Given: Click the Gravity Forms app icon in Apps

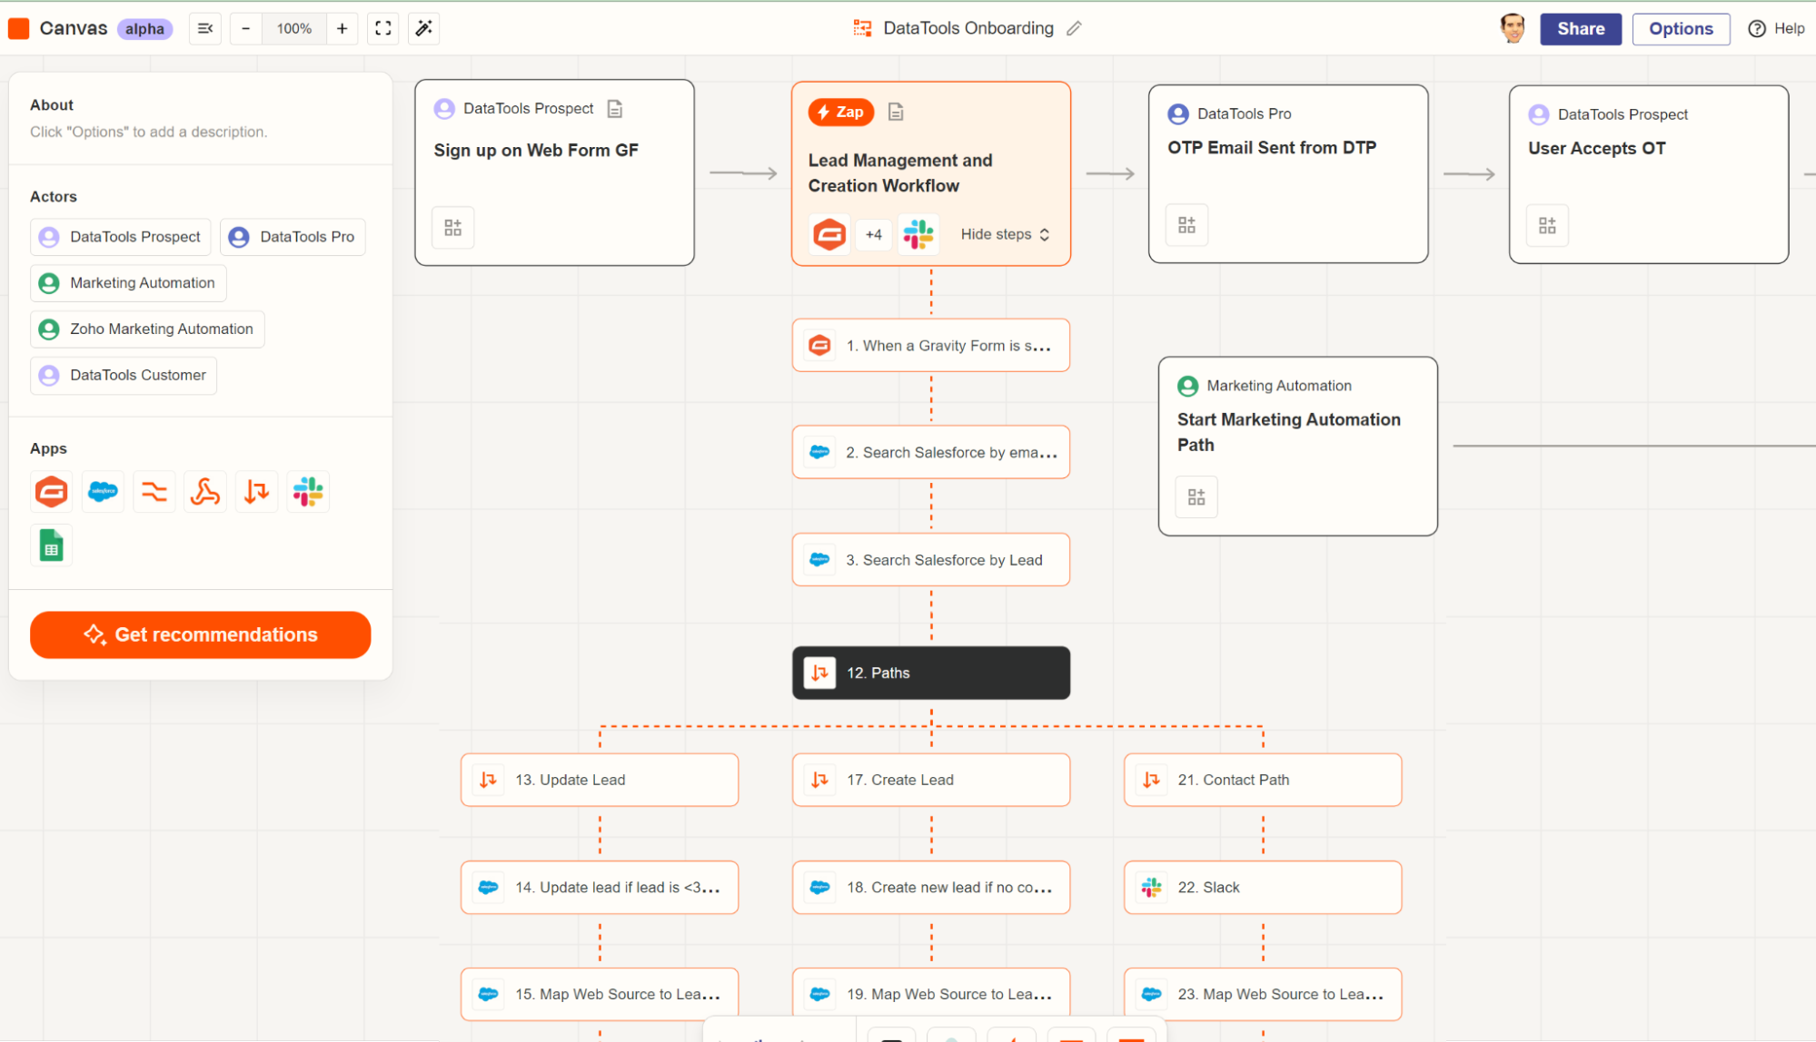Looking at the screenshot, I should click(x=52, y=492).
